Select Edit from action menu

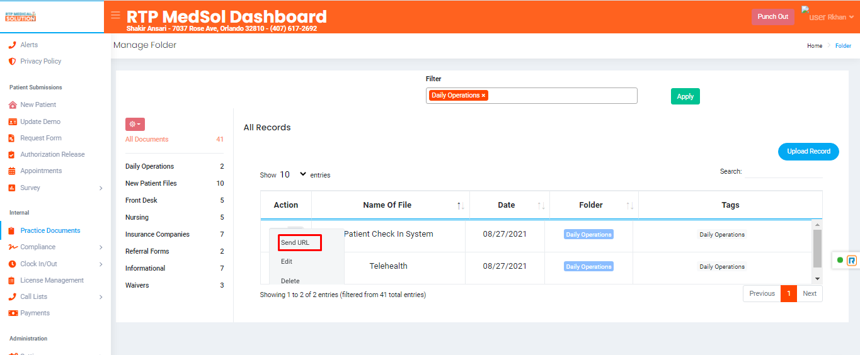(x=287, y=261)
